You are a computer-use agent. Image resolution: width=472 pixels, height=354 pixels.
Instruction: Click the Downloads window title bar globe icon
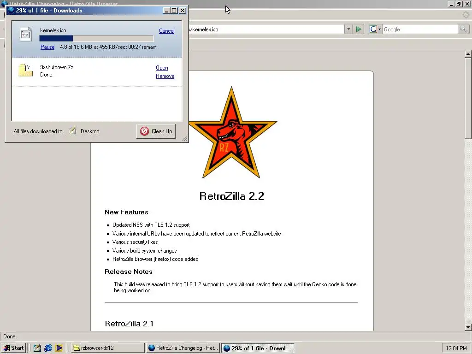[11, 10]
